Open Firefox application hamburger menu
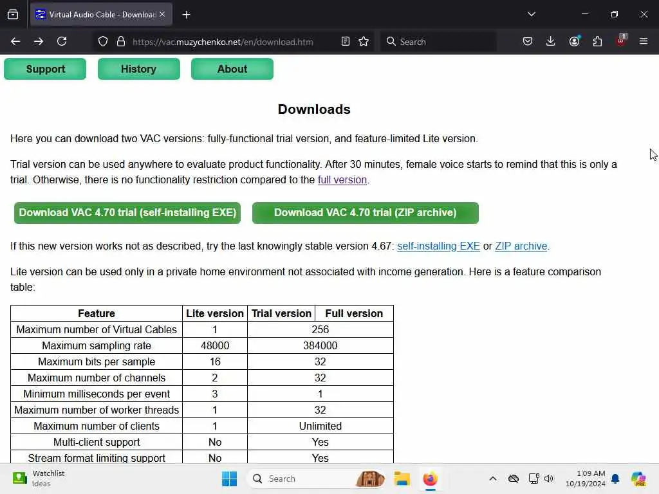Viewport: 659px width, 494px height. (644, 41)
